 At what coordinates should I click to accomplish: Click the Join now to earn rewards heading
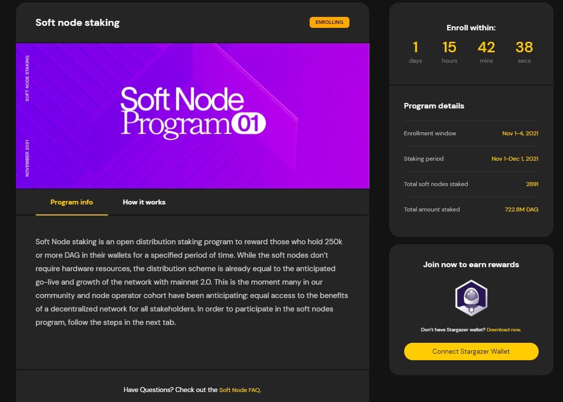pos(471,265)
